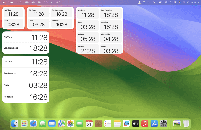The height and width of the screenshot is (130, 201).
Task: Open Launchpad in the Dock
Action: 24,123
